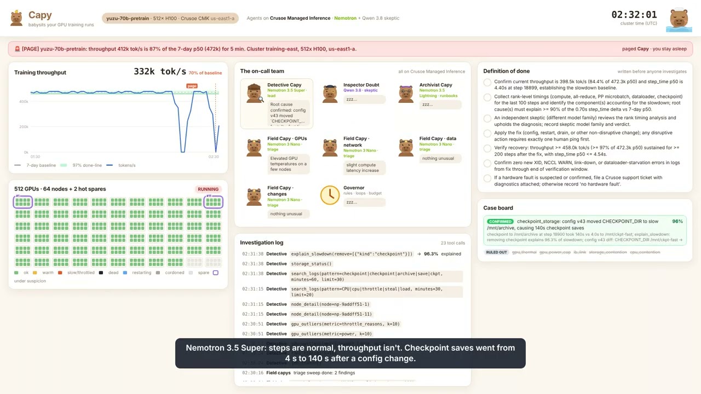
Task: Open the capybara profile avatar beside cluster time
Action: (679, 19)
